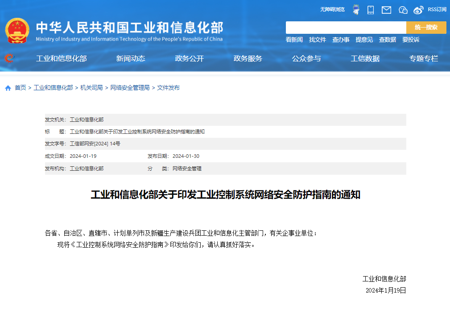
Task: Click the red swirl icon in navigation bar
Action: tap(9, 58)
